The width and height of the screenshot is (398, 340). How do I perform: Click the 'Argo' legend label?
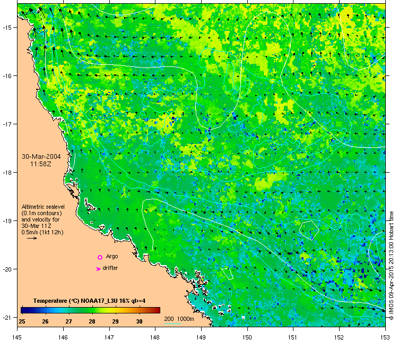(111, 257)
